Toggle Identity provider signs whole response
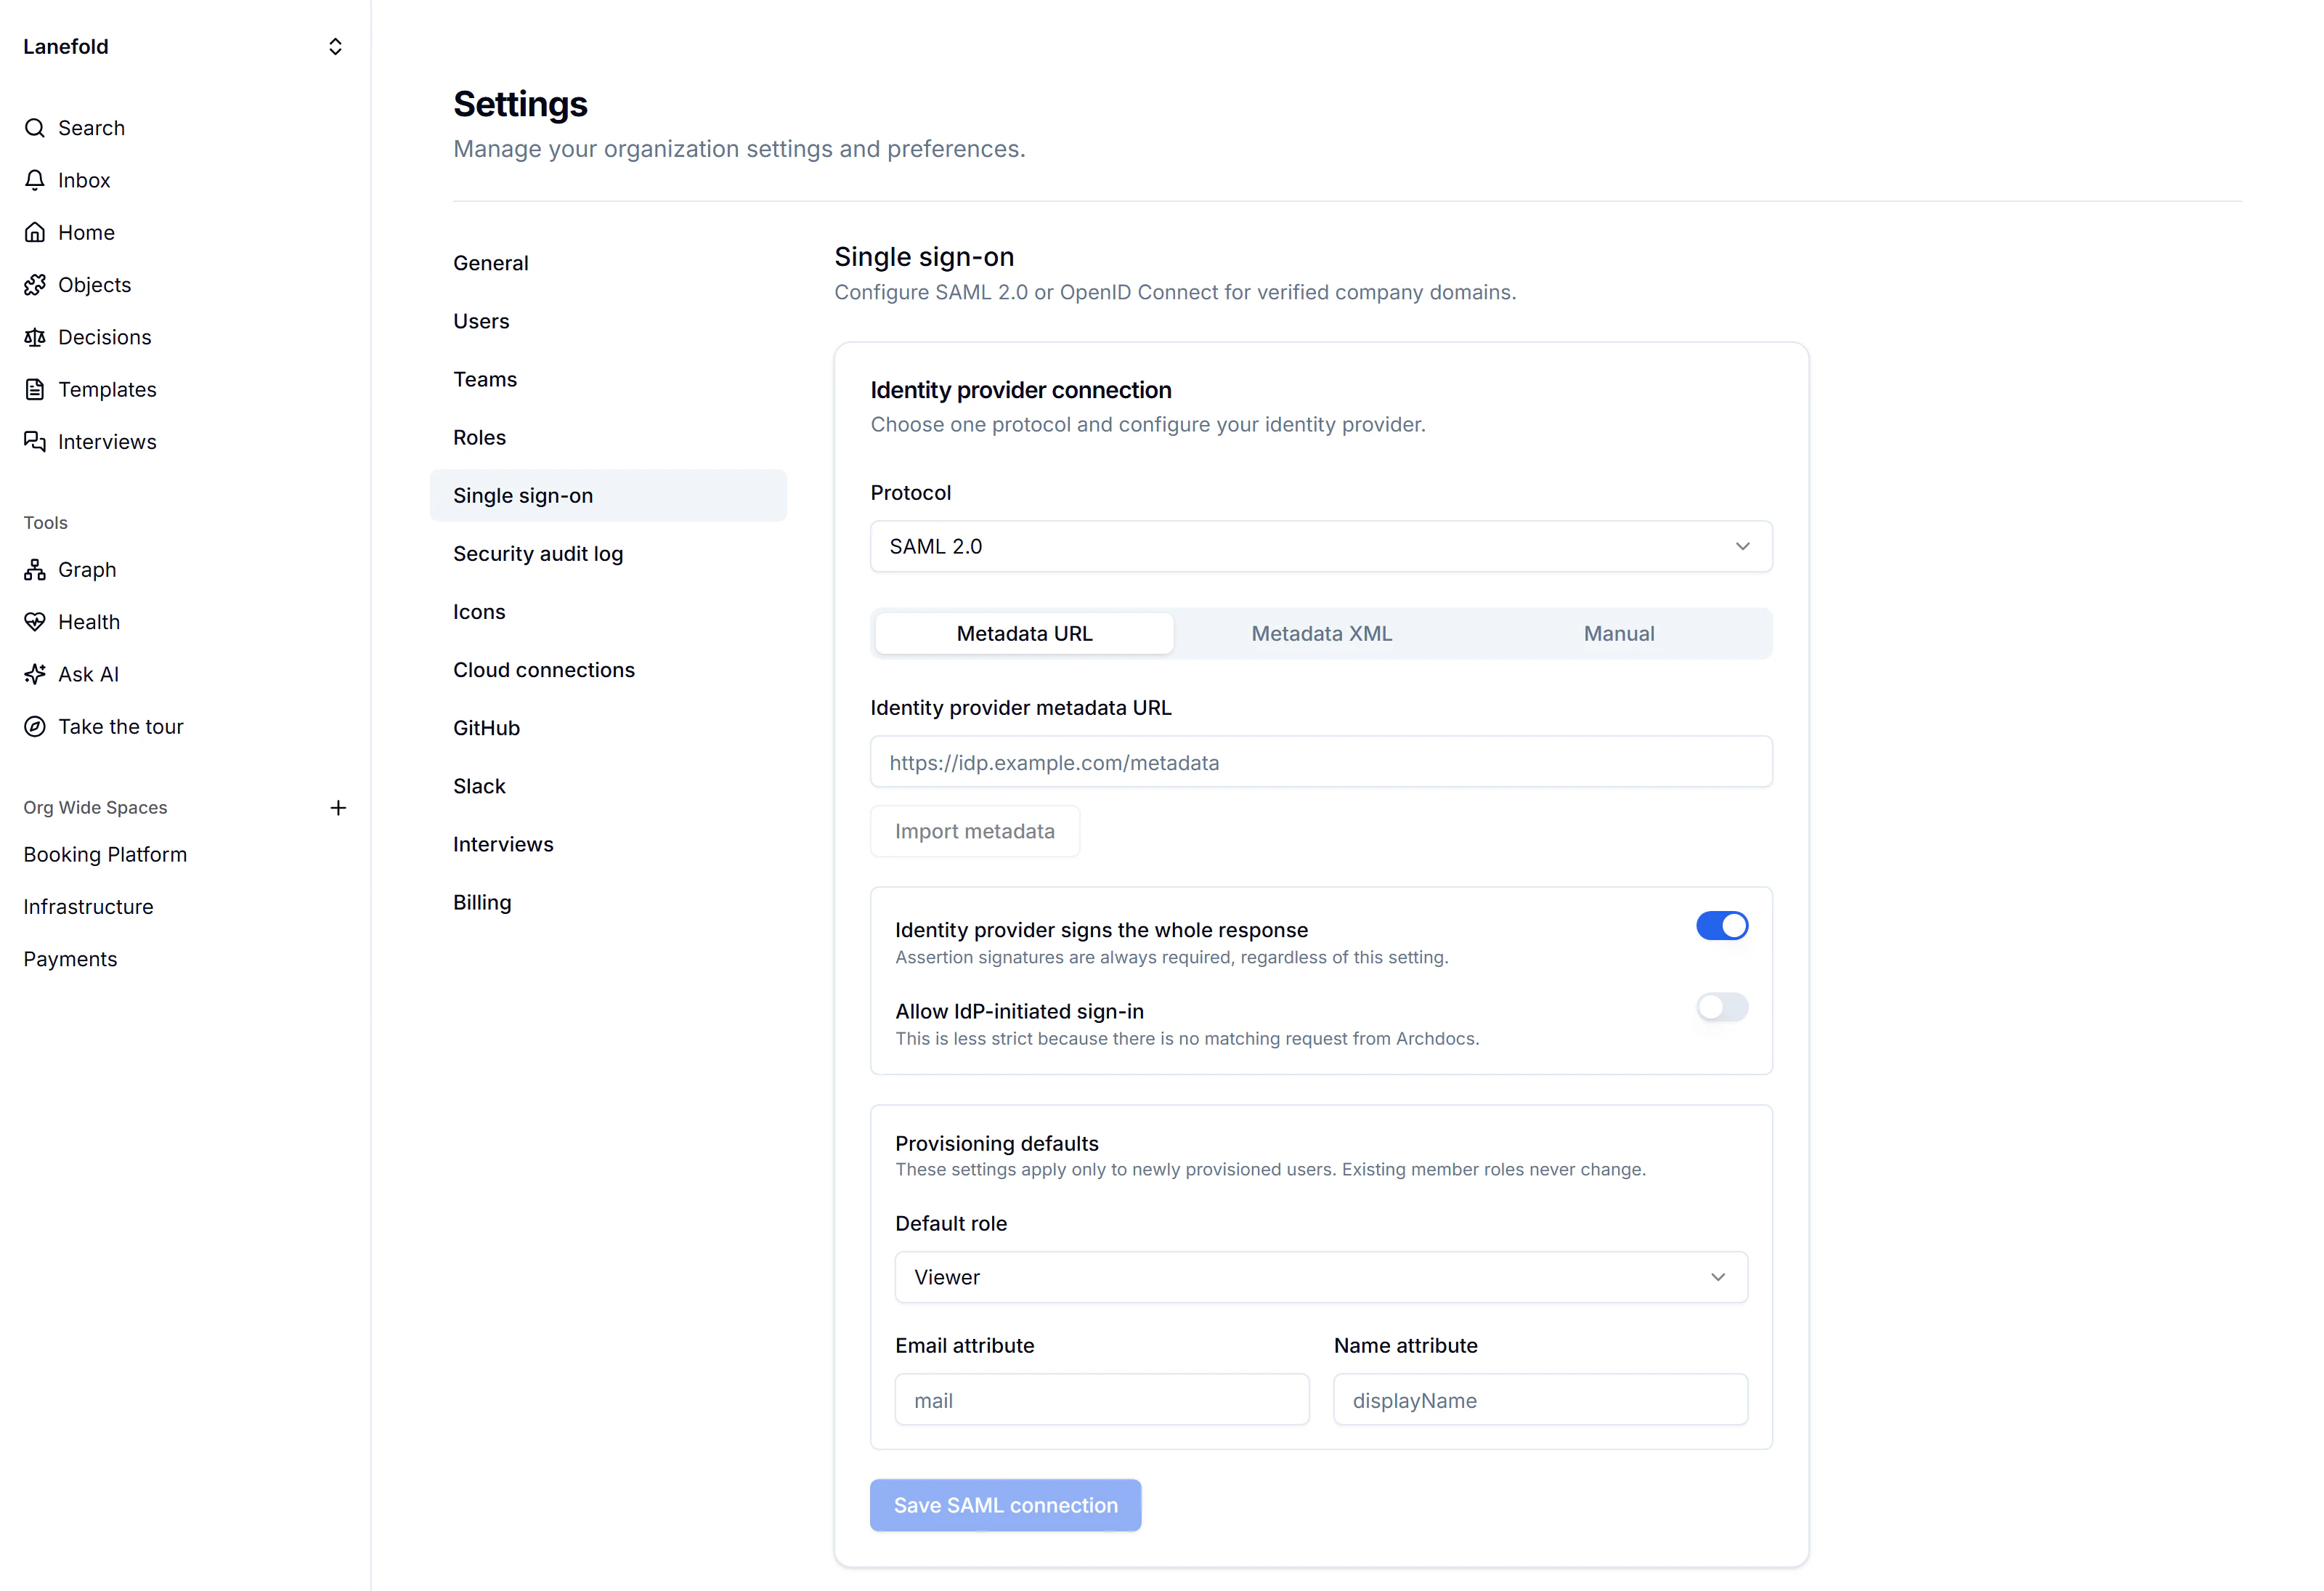This screenshot has height=1591, width=2324. 1721,926
